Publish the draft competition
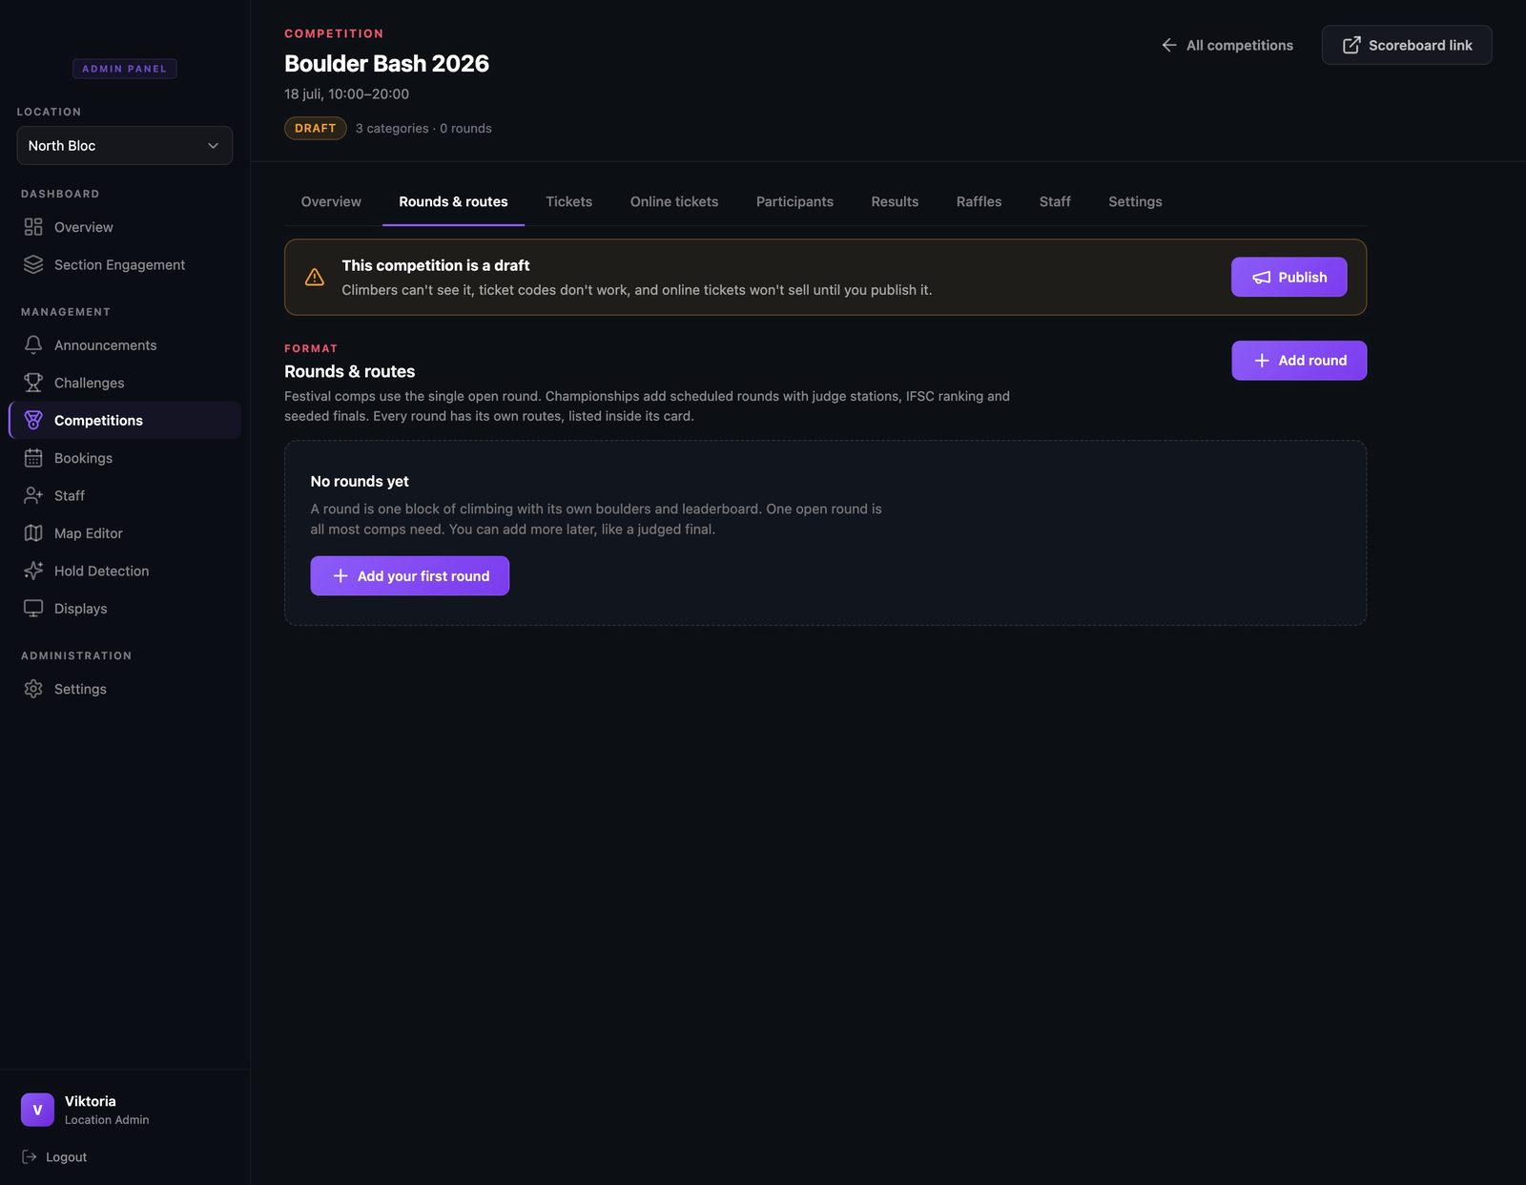 pos(1289,277)
